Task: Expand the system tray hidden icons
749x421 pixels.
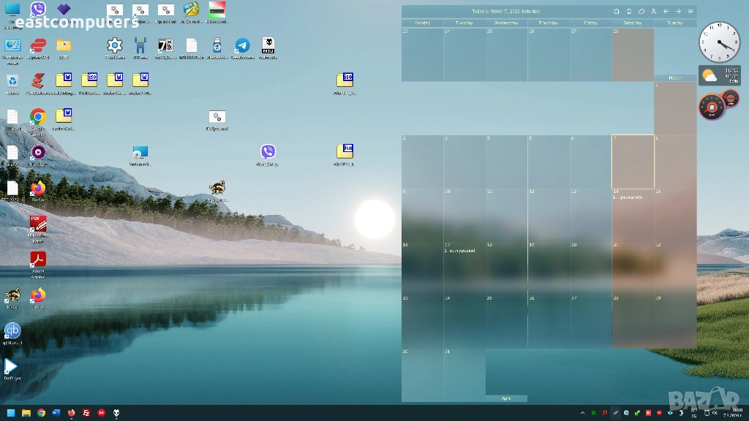Action: pyautogui.click(x=583, y=413)
